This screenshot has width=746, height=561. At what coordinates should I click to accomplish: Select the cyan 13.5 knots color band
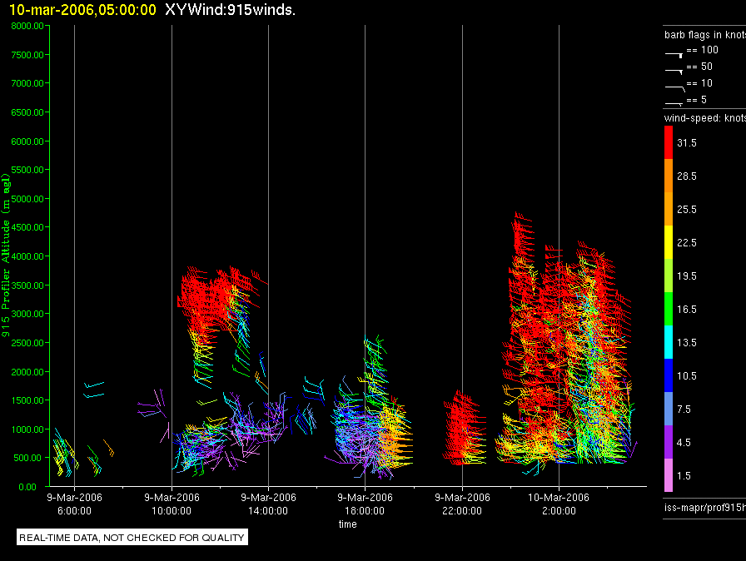point(669,342)
